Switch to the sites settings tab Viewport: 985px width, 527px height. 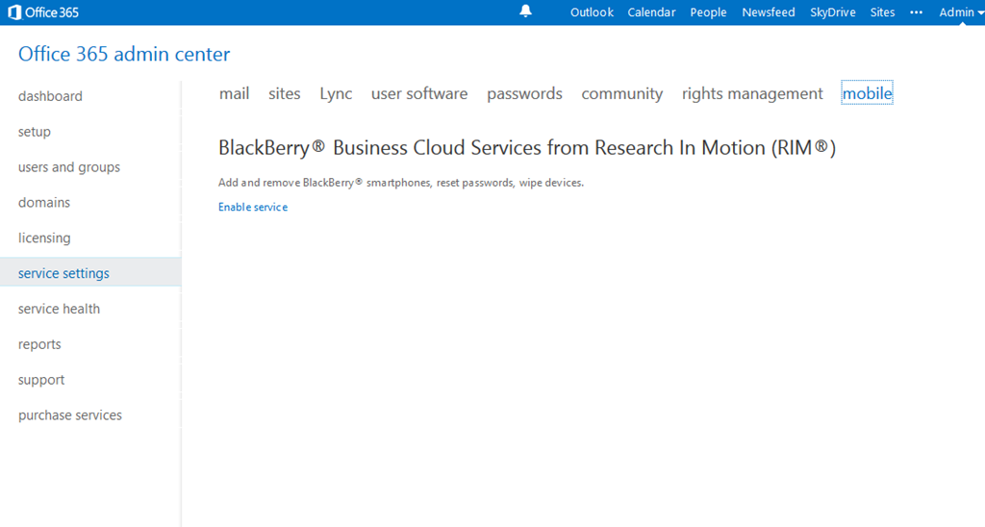pyautogui.click(x=285, y=93)
